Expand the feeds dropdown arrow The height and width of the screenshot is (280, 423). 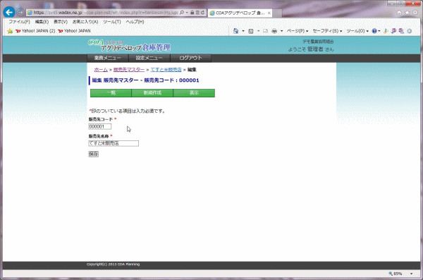pyautogui.click(x=258, y=31)
